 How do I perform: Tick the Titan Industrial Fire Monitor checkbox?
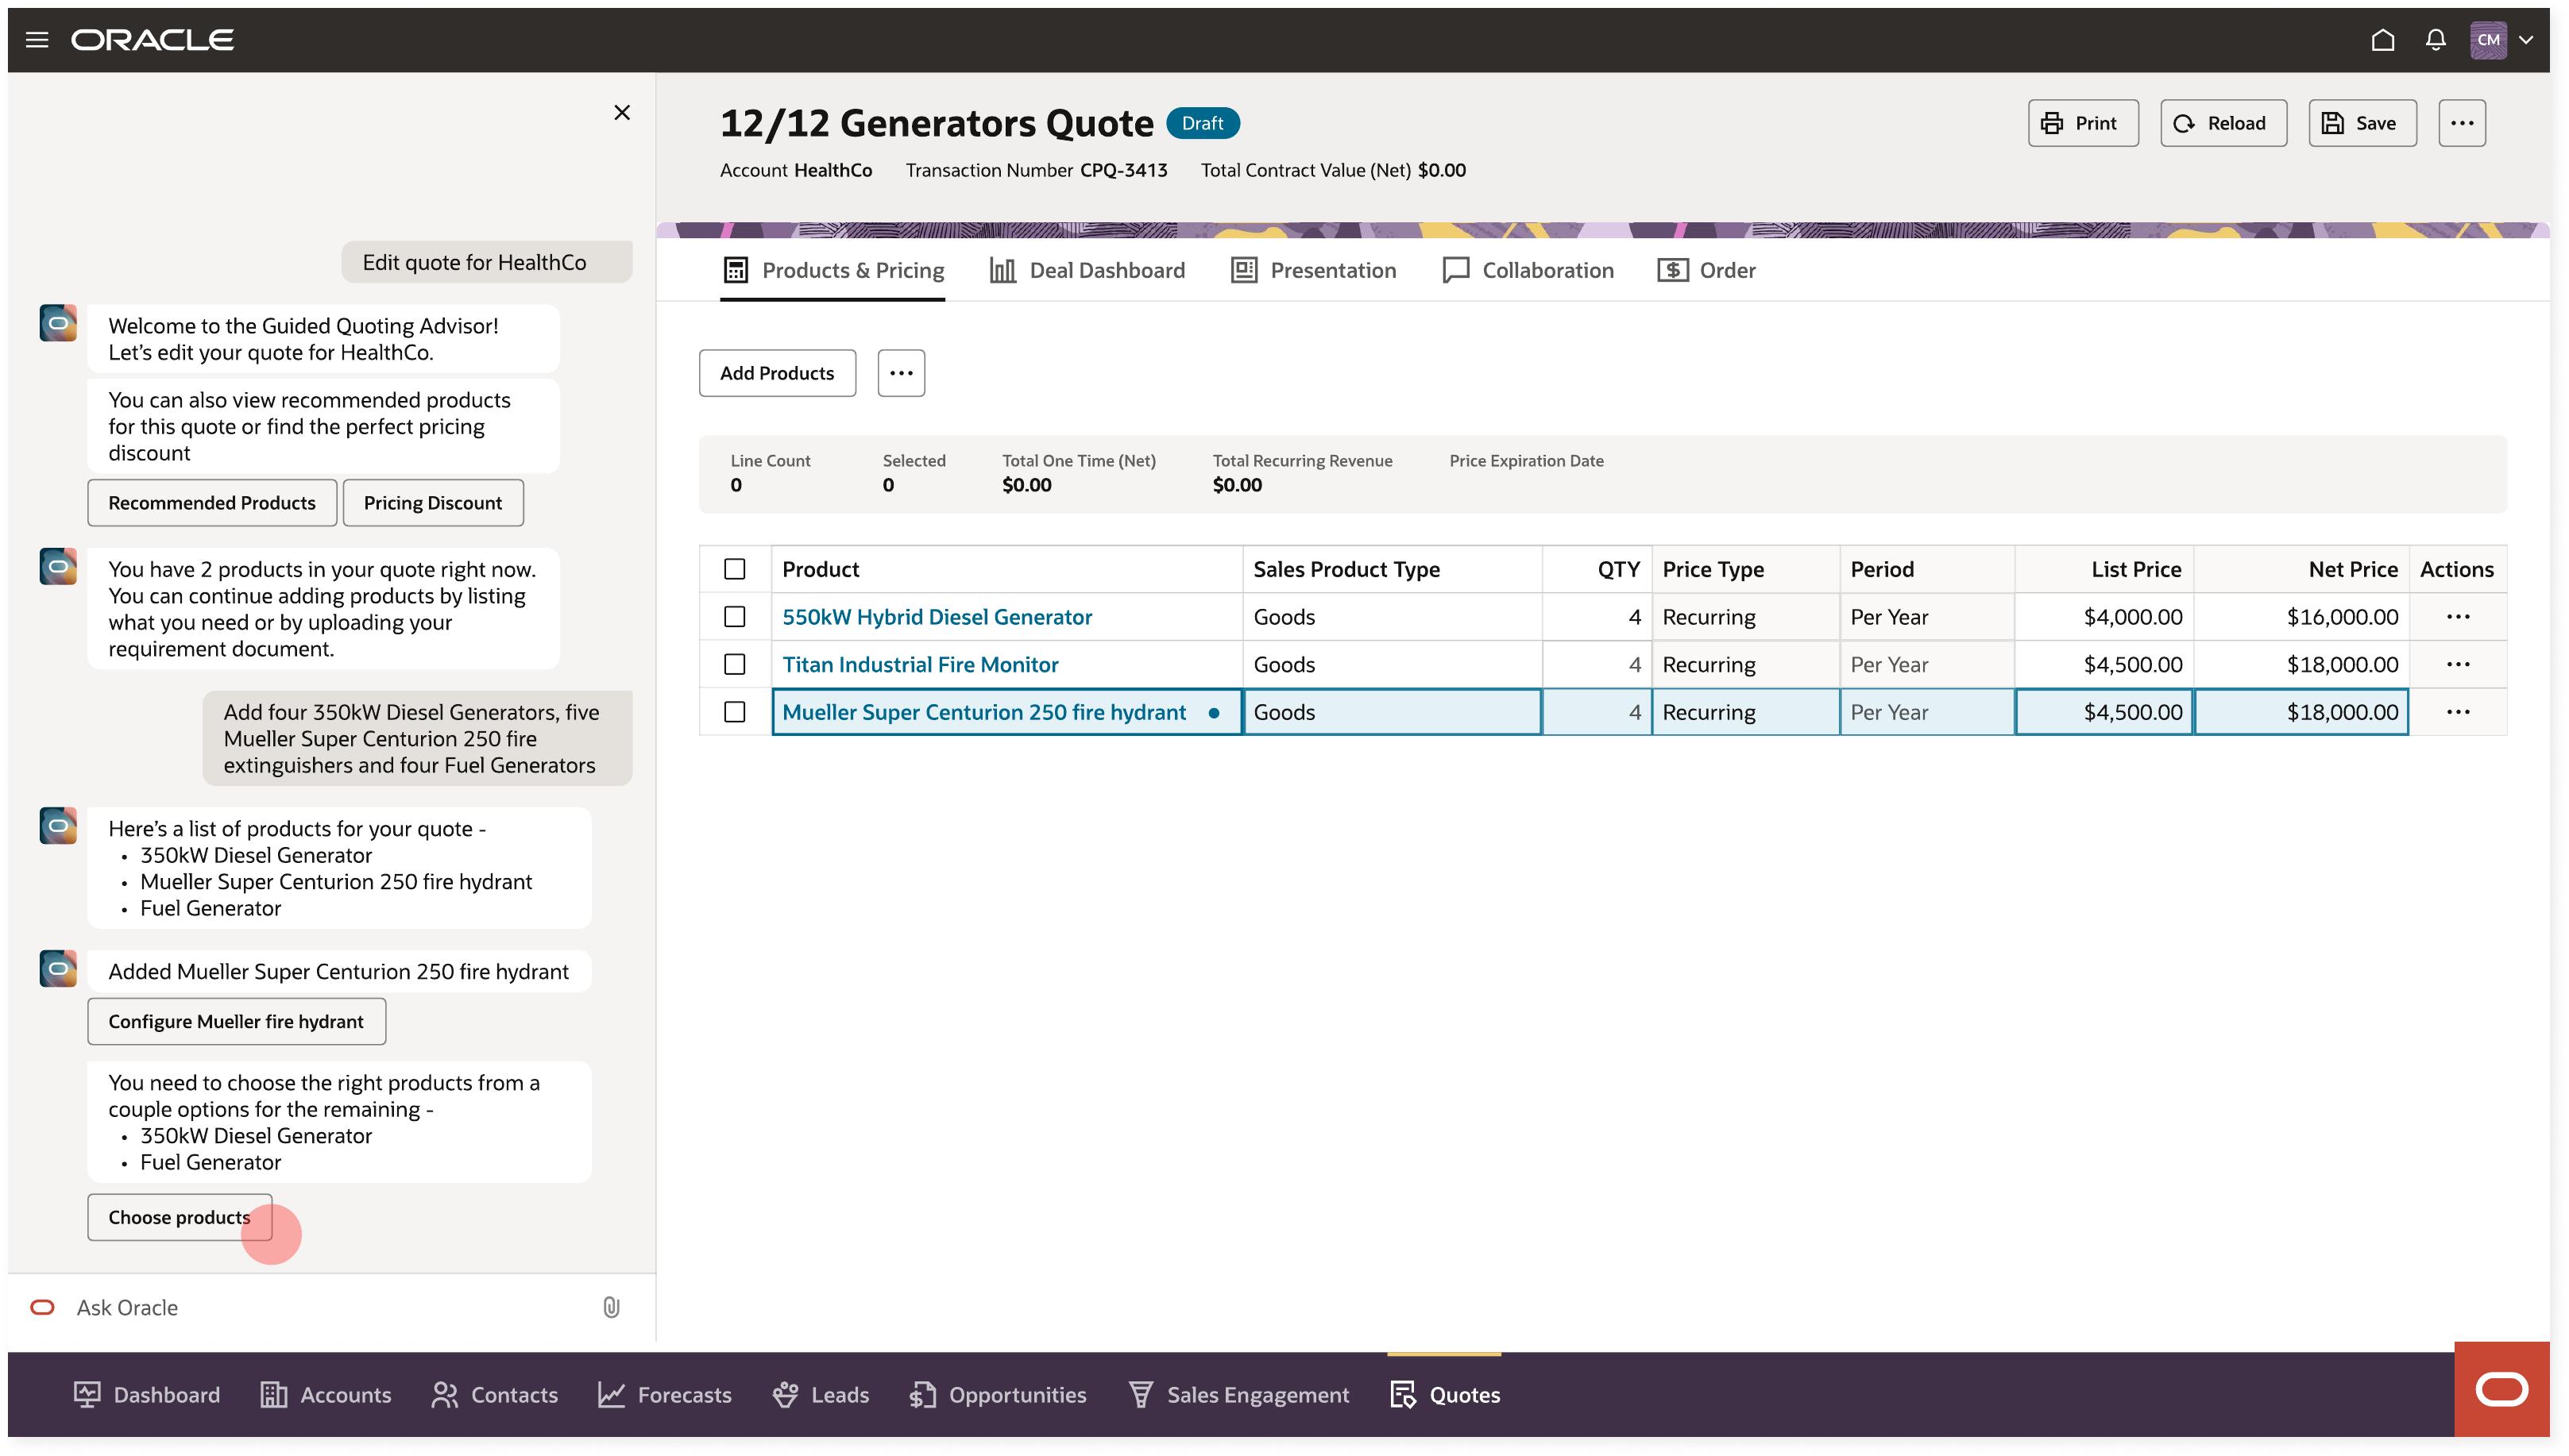click(x=734, y=664)
